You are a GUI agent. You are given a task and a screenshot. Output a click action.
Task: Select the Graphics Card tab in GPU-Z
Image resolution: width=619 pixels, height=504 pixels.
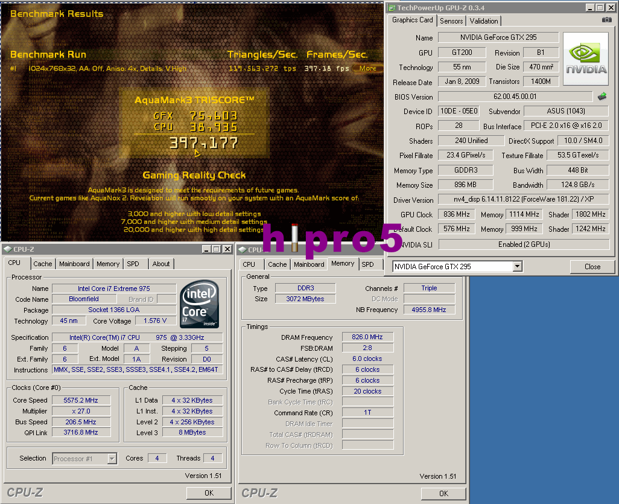412,20
